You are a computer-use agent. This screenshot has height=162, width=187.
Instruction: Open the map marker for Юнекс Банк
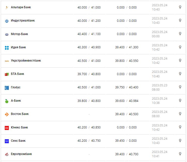pos(180,127)
